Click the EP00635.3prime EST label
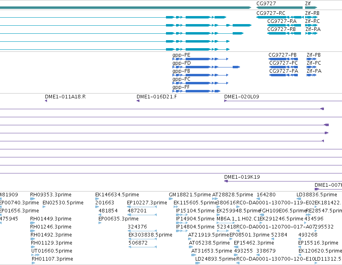The width and height of the screenshot is (342, 265). (119, 219)
